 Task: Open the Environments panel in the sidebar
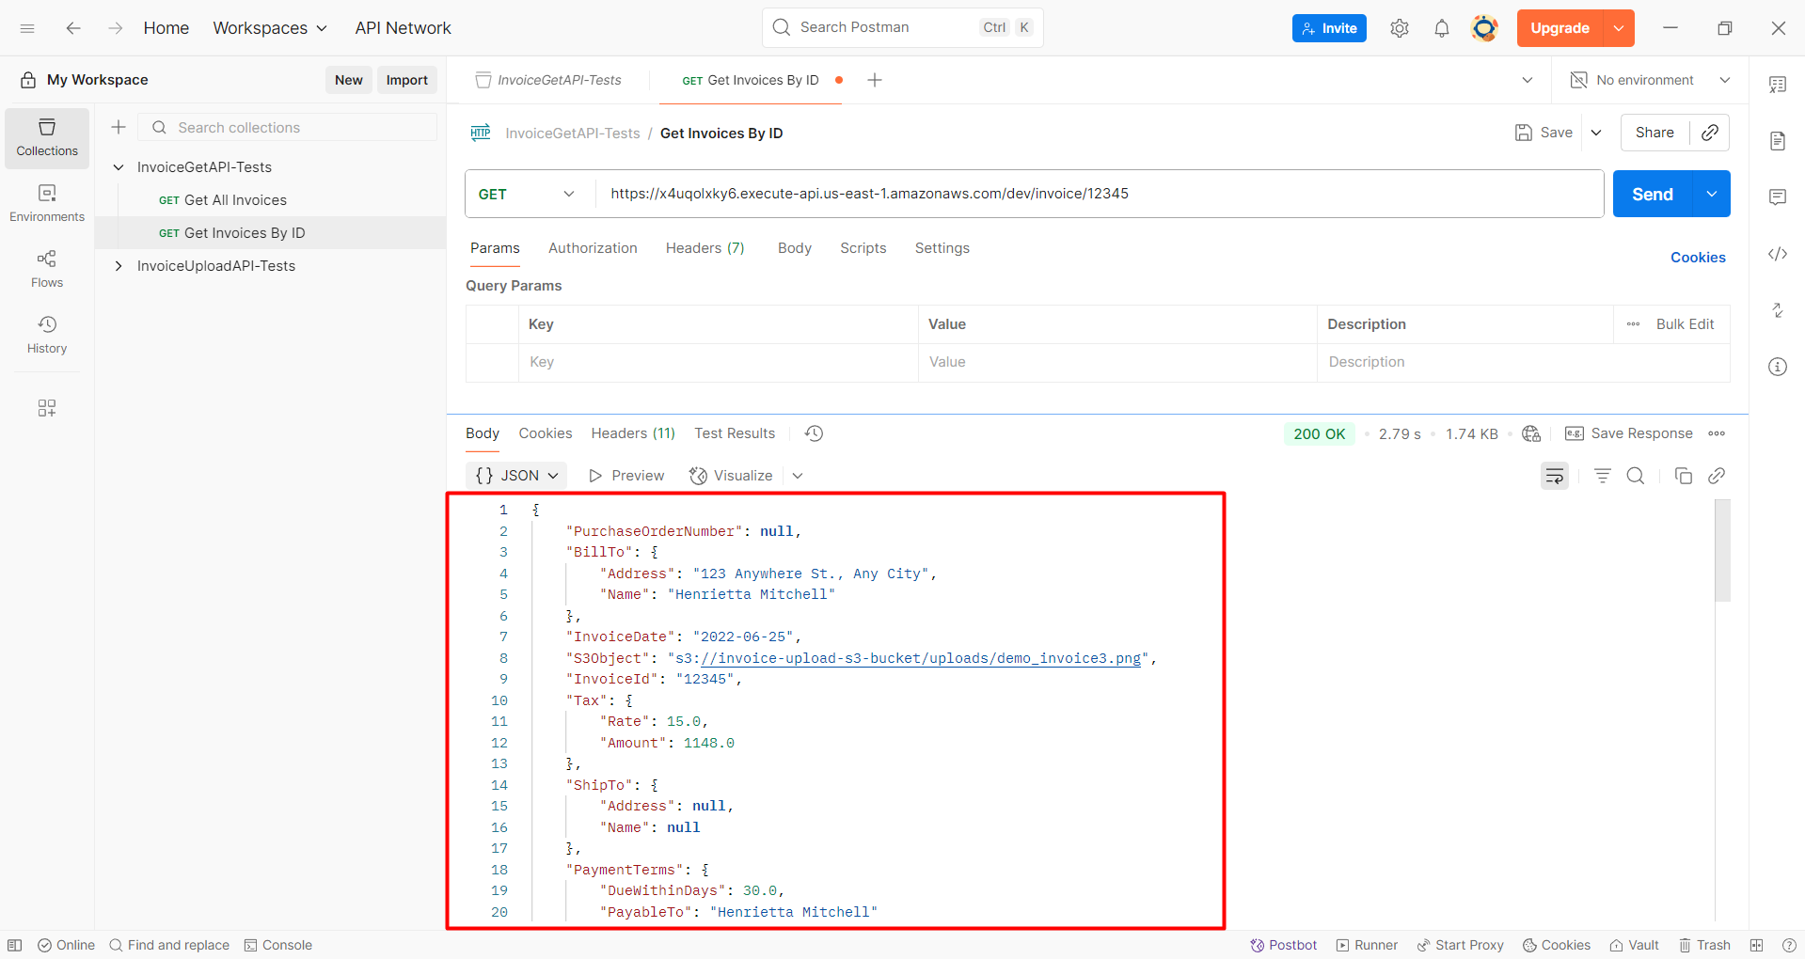tap(46, 201)
